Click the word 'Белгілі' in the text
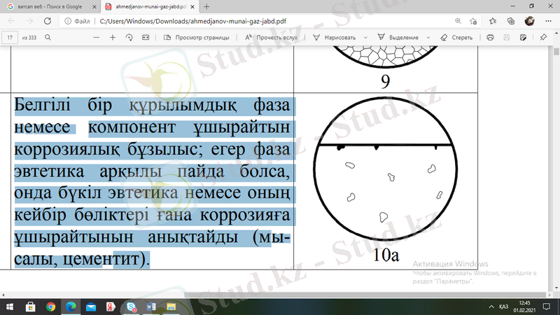Viewport: 560px width, 315px height. (42, 106)
